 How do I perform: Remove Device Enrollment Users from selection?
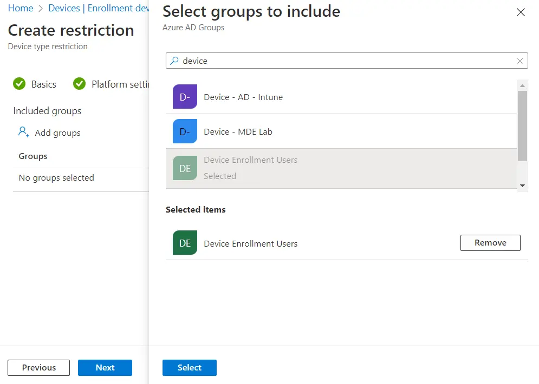click(490, 243)
